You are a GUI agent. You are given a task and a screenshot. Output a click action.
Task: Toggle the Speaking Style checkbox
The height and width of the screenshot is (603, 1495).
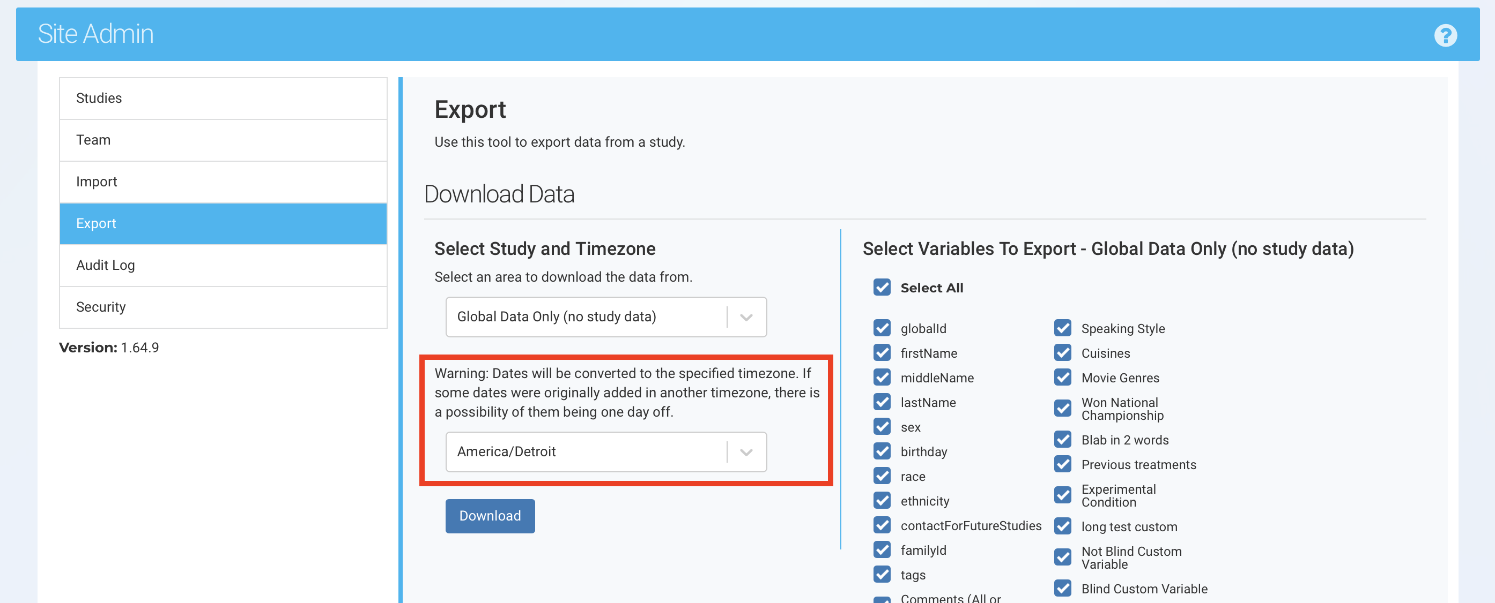[x=1062, y=328]
